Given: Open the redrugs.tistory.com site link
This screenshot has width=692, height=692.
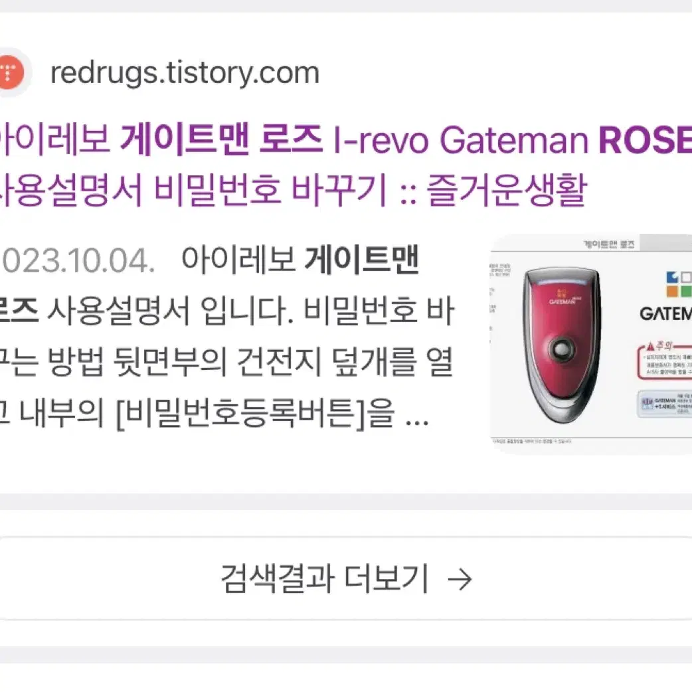Looking at the screenshot, I should pos(185,72).
